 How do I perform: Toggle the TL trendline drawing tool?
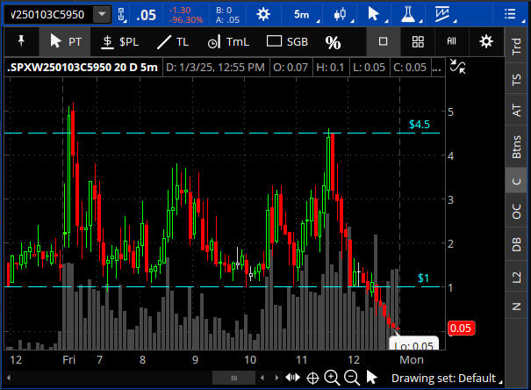tap(172, 42)
